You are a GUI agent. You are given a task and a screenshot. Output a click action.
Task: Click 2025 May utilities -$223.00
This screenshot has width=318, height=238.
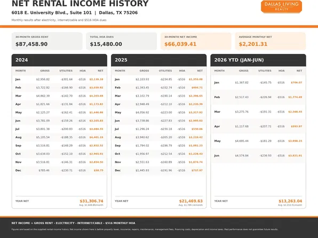click(166, 113)
